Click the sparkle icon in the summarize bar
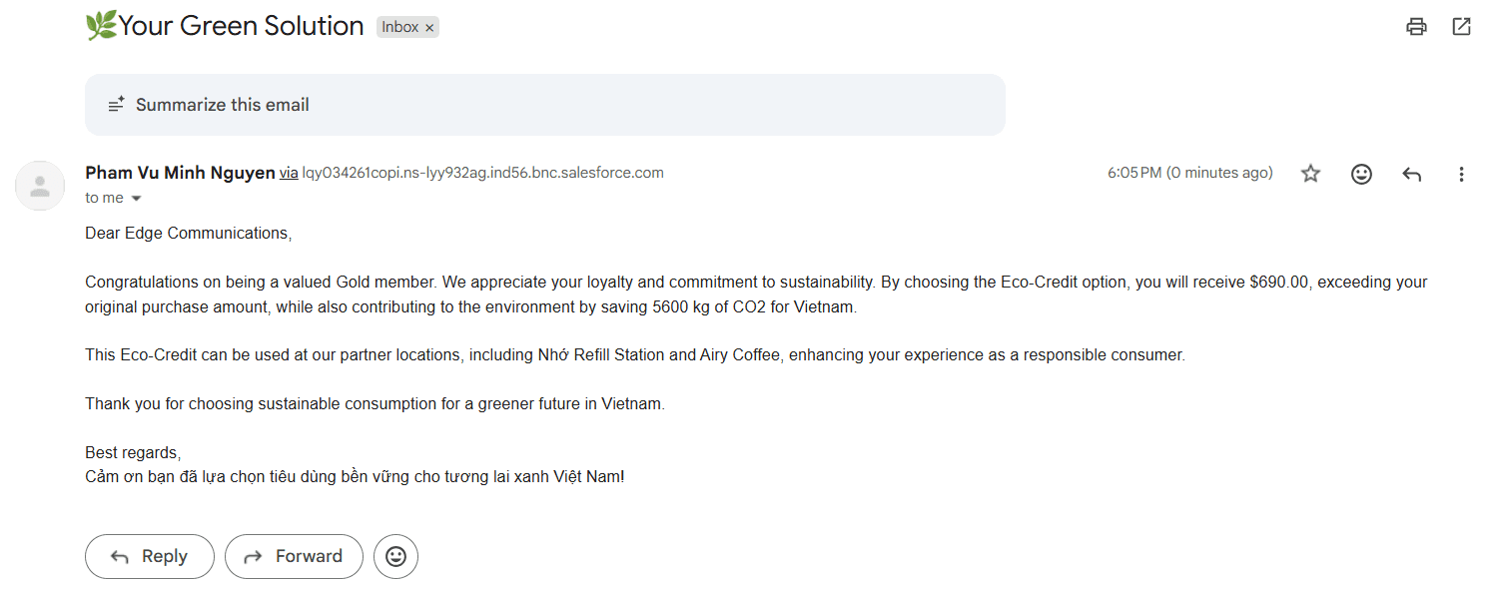Image resolution: width=1509 pixels, height=589 pixels. click(x=117, y=105)
